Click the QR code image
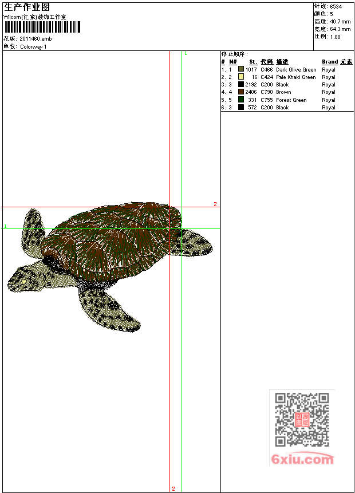Image resolution: width=355 pixels, height=493 pixels. click(302, 420)
